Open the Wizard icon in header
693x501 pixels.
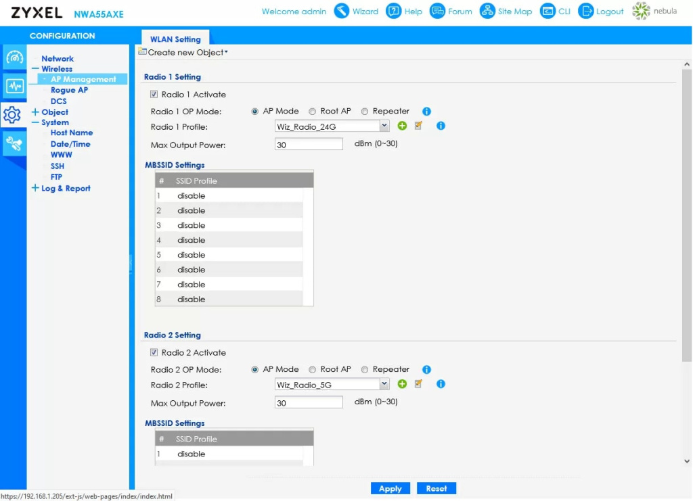point(342,11)
